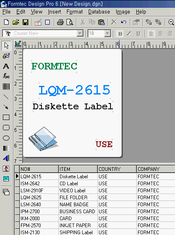Click the ITEM column header

point(78,169)
